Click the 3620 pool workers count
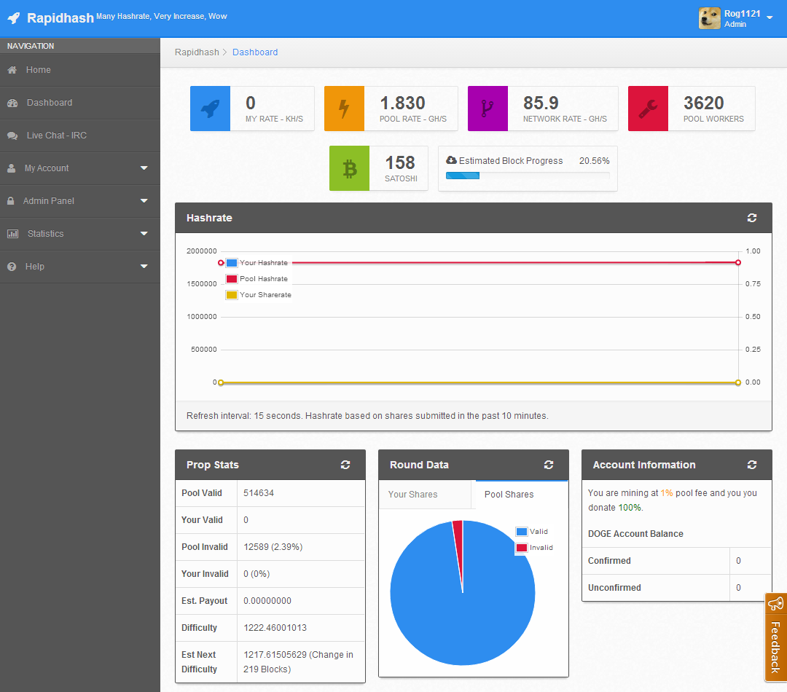 click(704, 103)
